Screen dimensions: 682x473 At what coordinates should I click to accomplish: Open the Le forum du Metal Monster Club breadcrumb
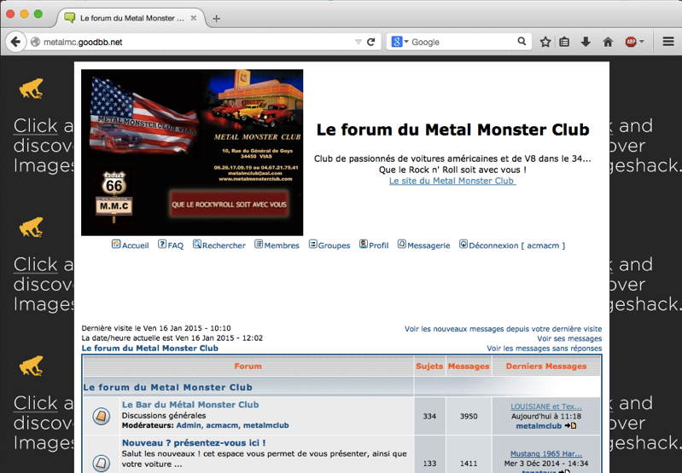(150, 348)
